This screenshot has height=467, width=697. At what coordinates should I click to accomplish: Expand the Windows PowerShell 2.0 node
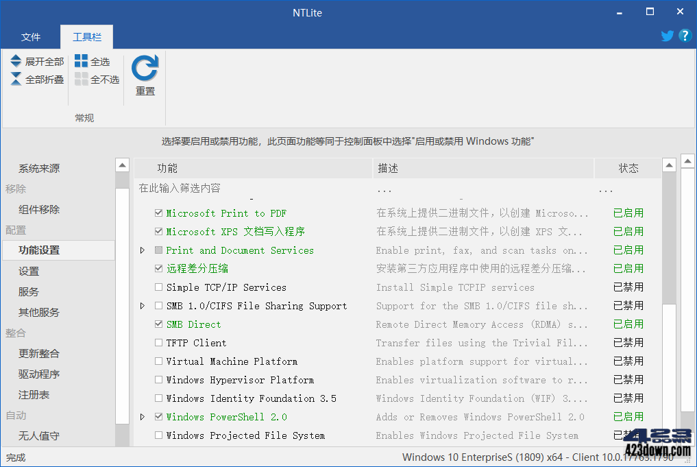tap(143, 417)
